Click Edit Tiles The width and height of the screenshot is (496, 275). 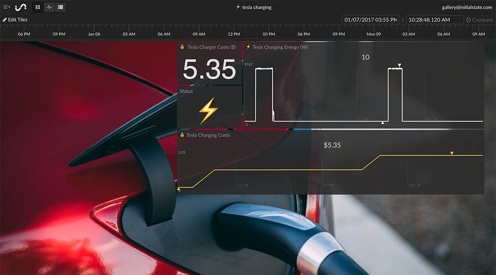tap(15, 20)
